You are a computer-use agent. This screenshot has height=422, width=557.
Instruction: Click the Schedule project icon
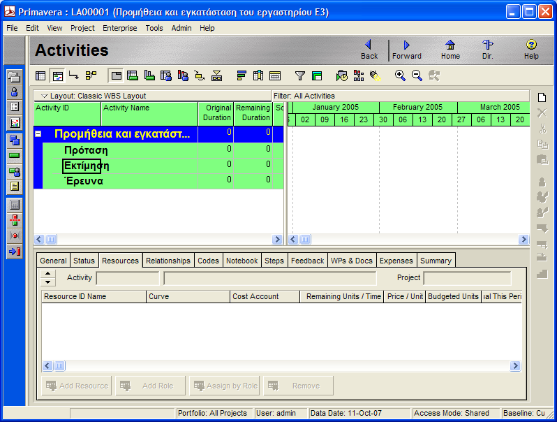[342, 75]
